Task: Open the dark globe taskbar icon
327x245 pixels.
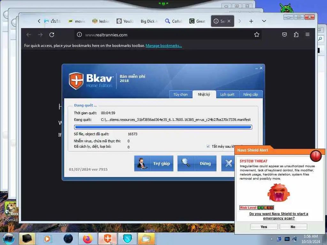Action: [x=68, y=239]
